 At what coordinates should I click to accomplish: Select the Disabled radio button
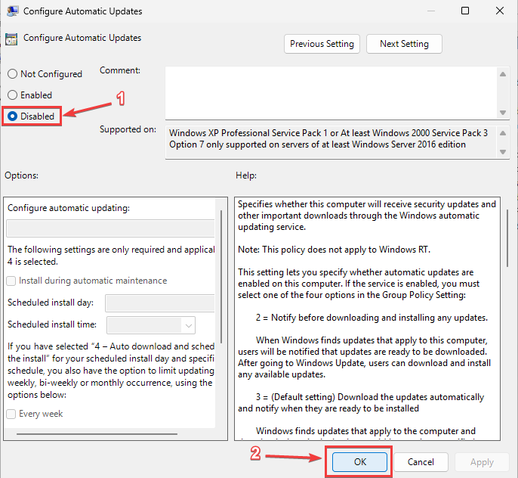(12, 116)
